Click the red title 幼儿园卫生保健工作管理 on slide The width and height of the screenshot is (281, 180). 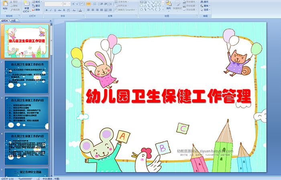click(x=169, y=96)
